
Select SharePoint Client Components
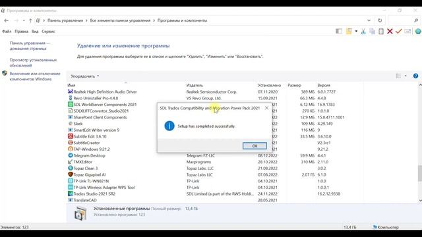click(100, 117)
